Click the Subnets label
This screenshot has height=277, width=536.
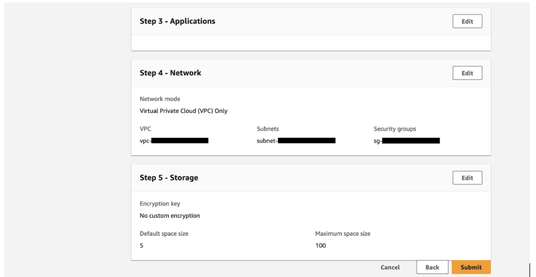[267, 129]
